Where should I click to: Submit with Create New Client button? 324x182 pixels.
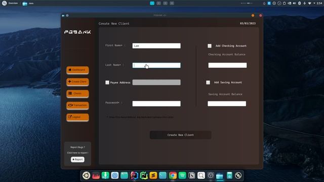180,135
